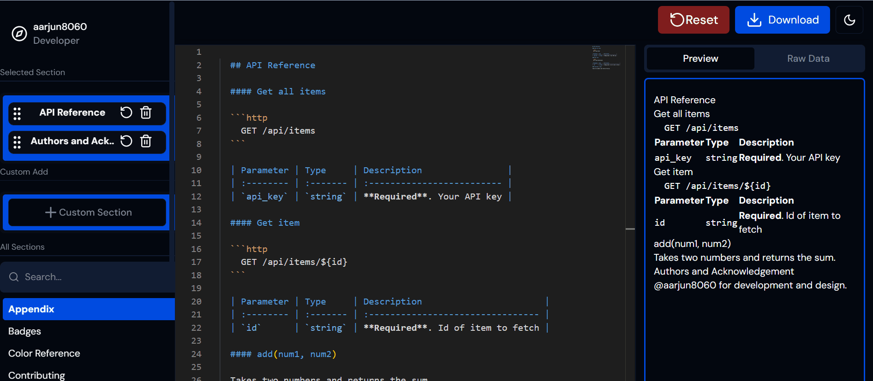The height and width of the screenshot is (381, 873).
Task: Click aarjun8060 username in header
Action: coord(60,27)
